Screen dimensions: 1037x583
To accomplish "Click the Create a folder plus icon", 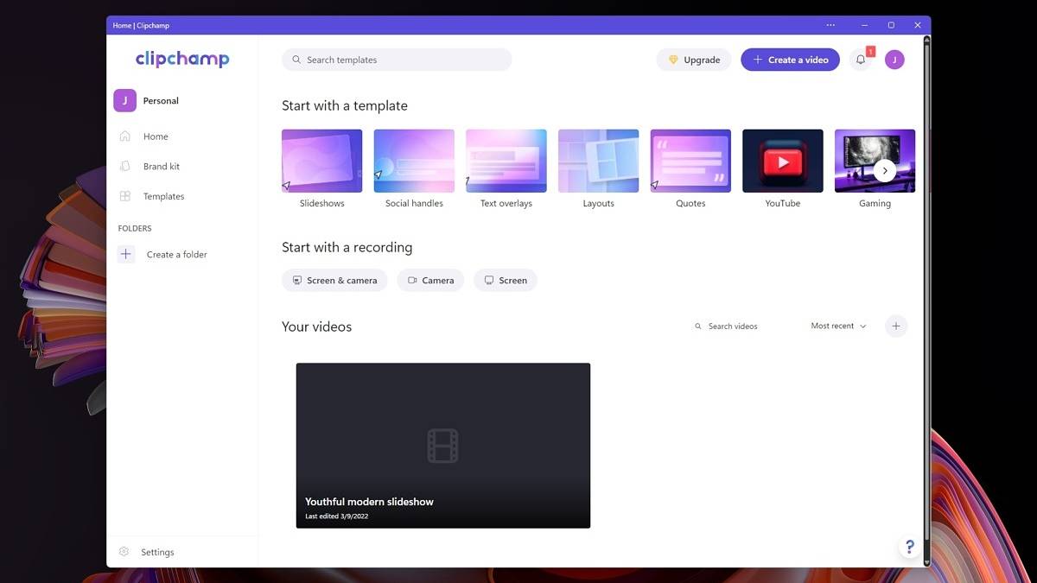I will pyautogui.click(x=126, y=254).
